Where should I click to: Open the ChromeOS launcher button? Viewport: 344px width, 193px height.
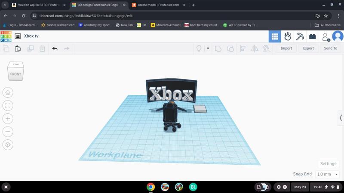tap(6, 187)
